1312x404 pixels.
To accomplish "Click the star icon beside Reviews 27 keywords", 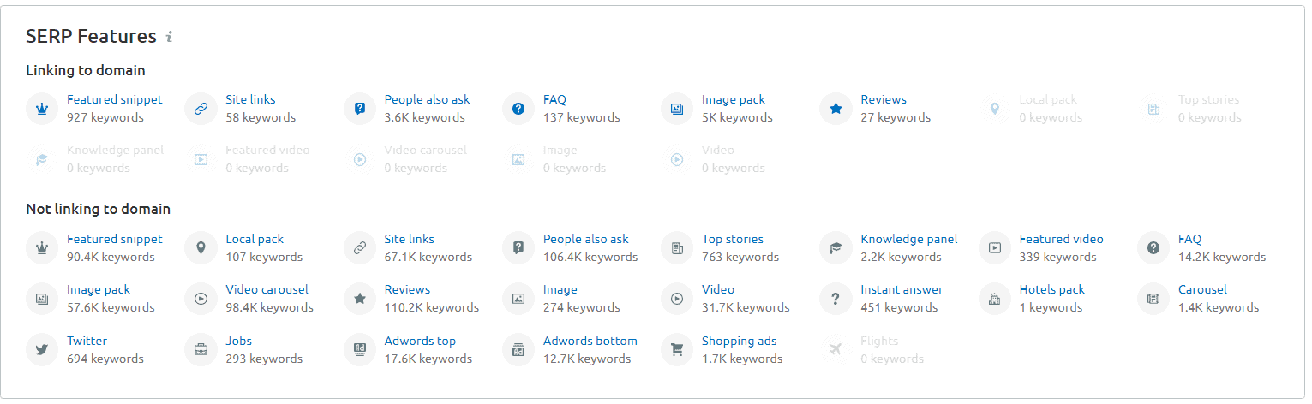I will (x=835, y=109).
